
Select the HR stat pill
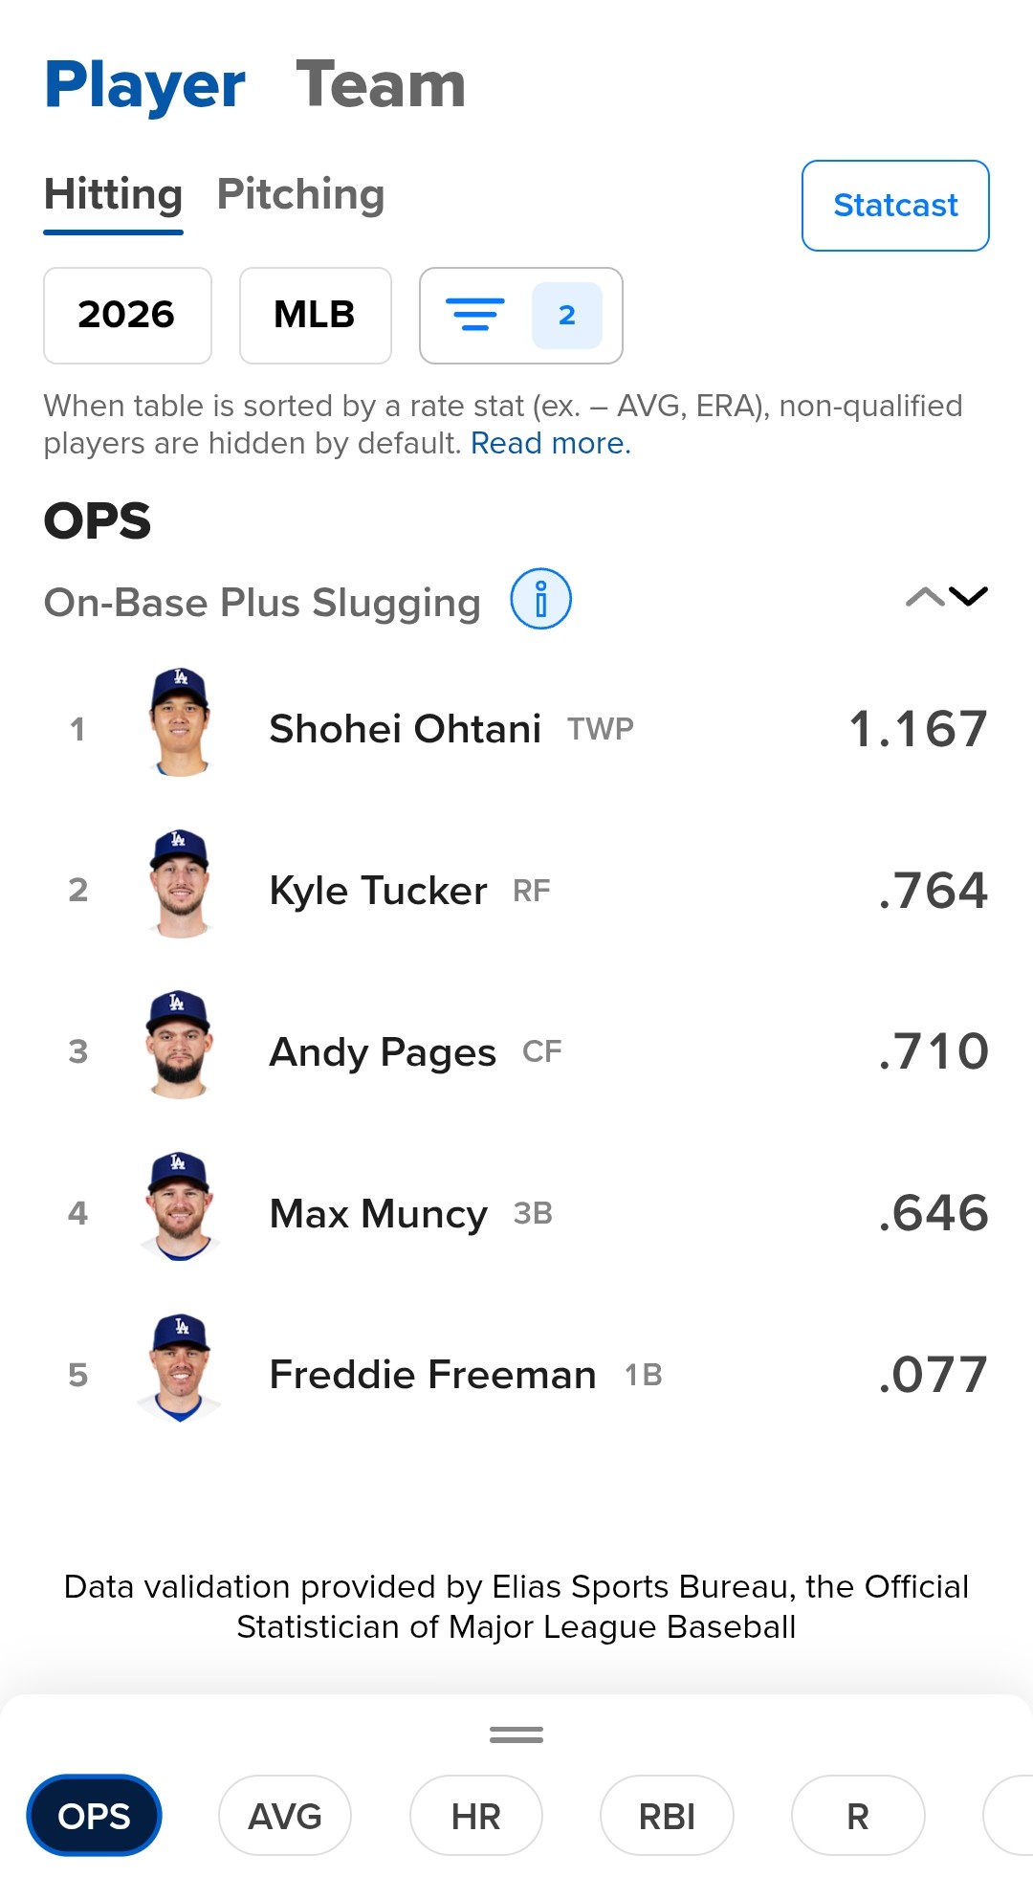coord(476,1816)
